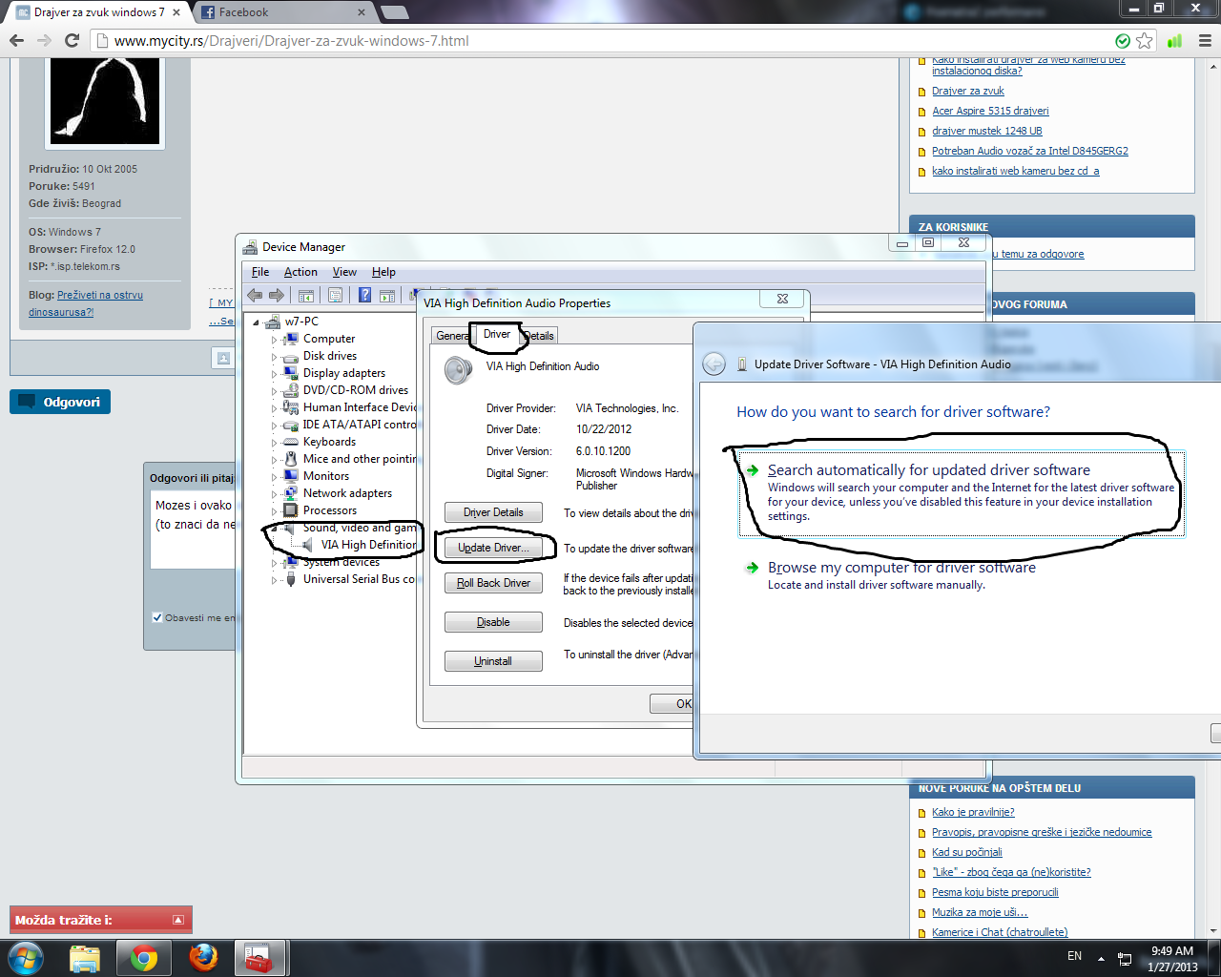The width and height of the screenshot is (1221, 977).
Task: Open the Properties icon in Device Manager toolbar
Action: point(336,296)
